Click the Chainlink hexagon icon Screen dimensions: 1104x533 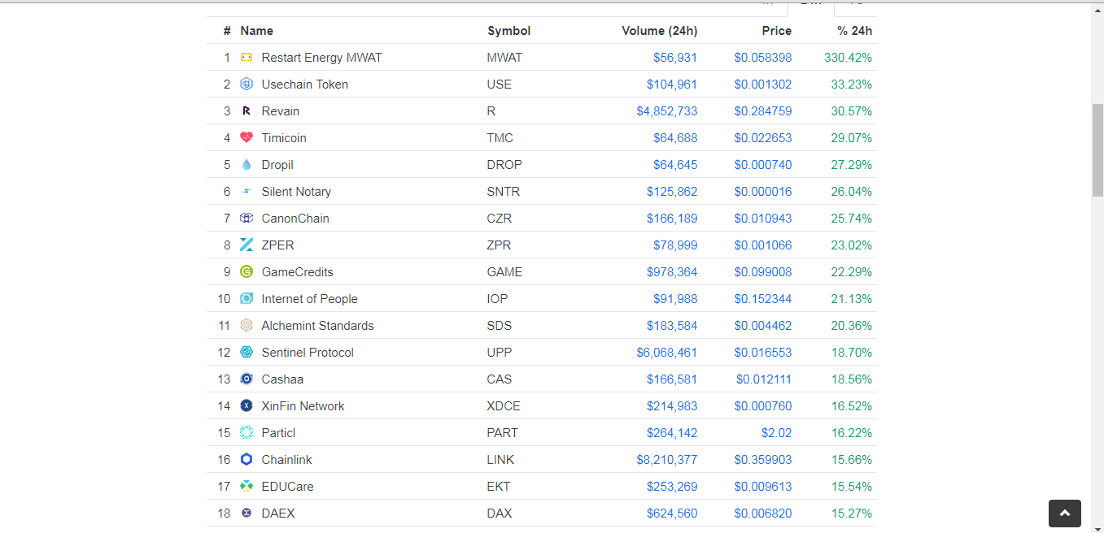click(x=247, y=460)
